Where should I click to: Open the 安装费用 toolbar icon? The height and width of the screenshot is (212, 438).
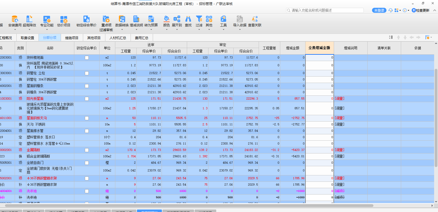[x=15, y=19]
